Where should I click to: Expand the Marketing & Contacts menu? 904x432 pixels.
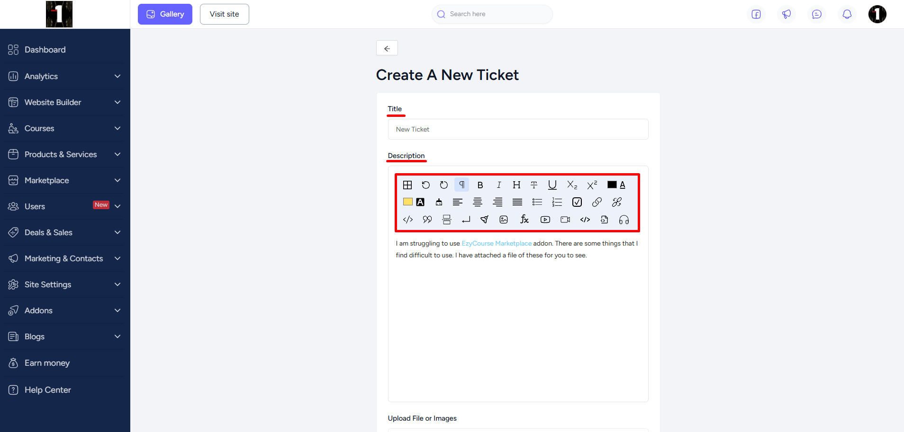(65, 258)
